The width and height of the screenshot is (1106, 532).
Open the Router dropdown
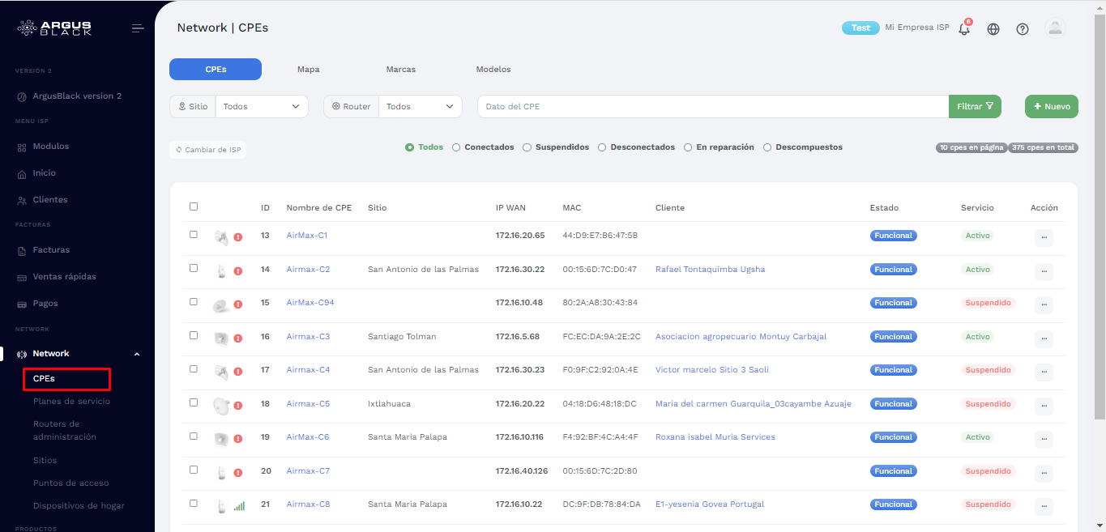click(x=420, y=107)
